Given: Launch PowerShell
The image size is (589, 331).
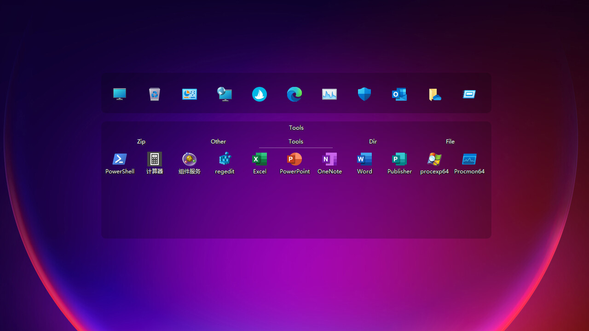Looking at the screenshot, I should (120, 163).
